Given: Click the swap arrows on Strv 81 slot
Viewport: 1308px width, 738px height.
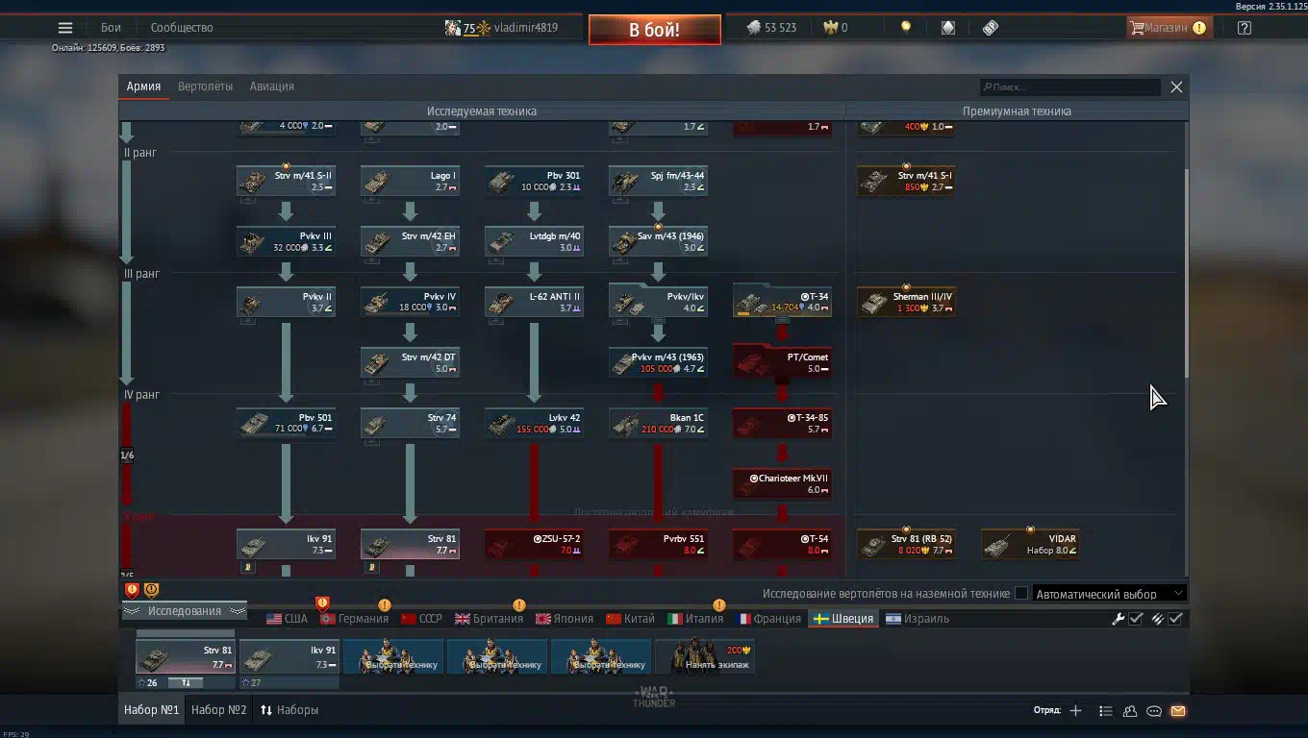Looking at the screenshot, I should click(x=187, y=682).
